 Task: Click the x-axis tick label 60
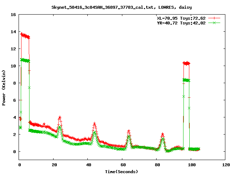[x=123, y=165]
